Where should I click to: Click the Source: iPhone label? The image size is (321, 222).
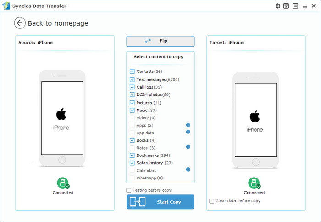pos(35,42)
